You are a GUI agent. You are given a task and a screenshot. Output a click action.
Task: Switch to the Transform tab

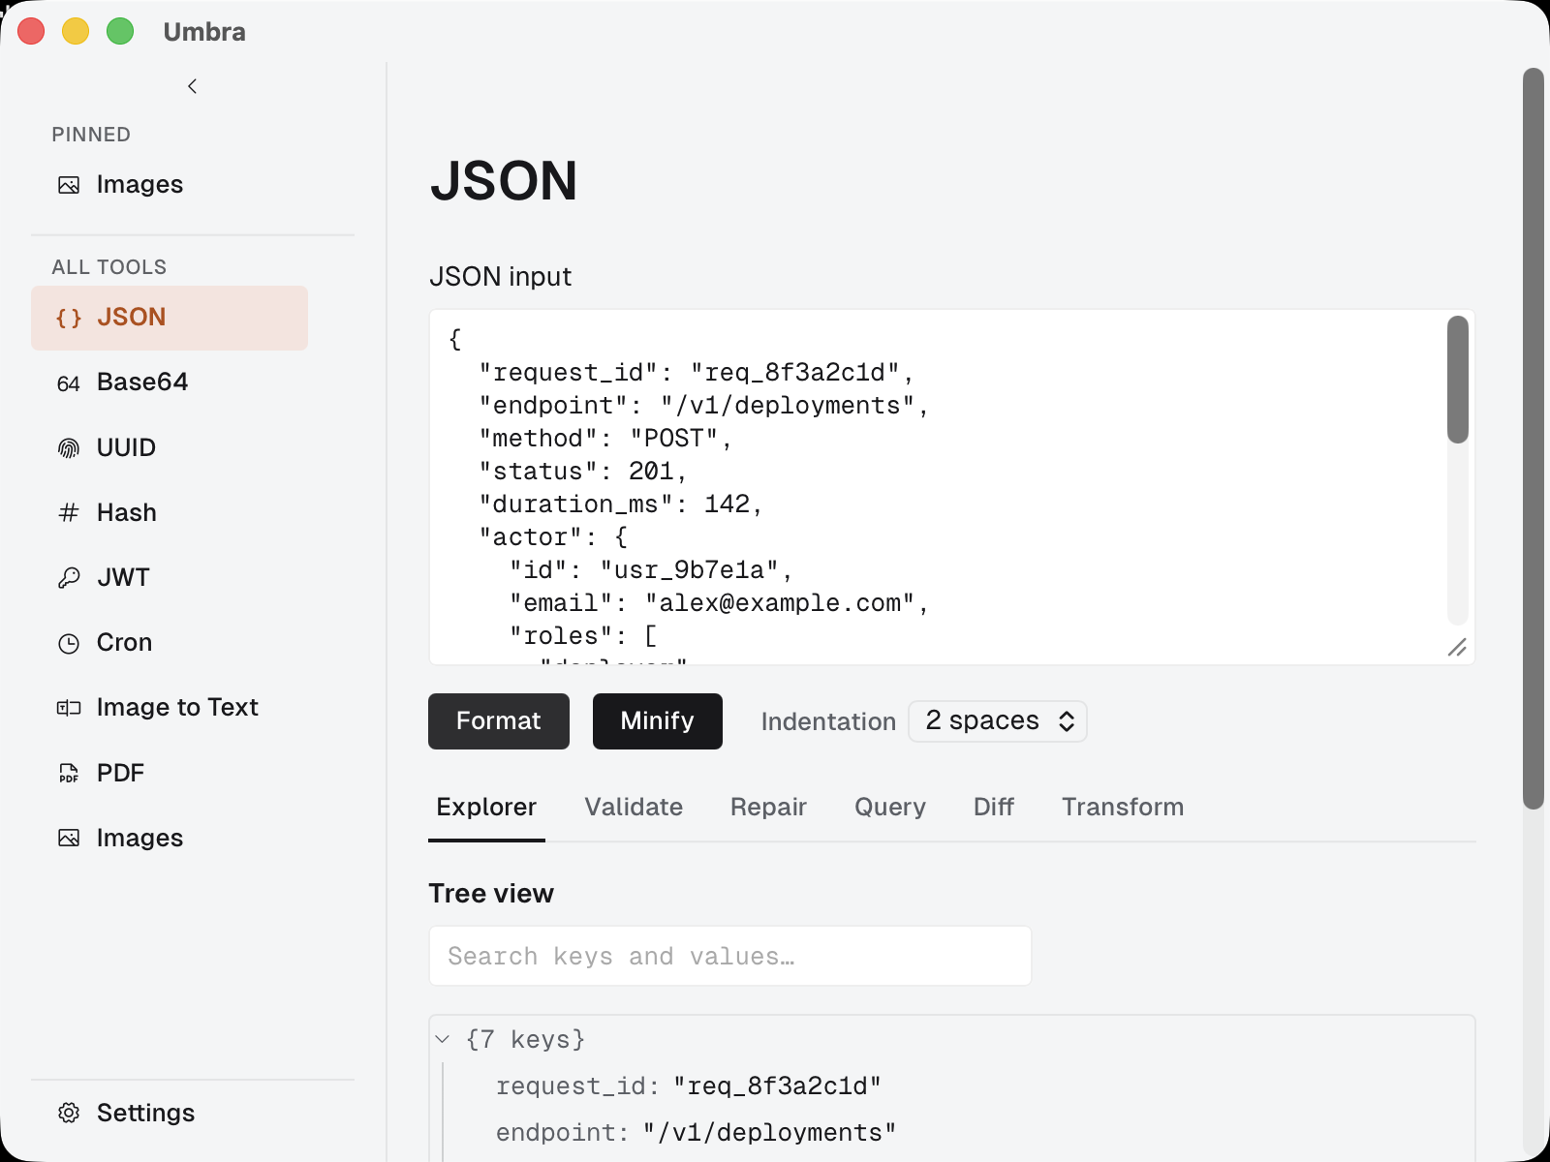click(1123, 807)
